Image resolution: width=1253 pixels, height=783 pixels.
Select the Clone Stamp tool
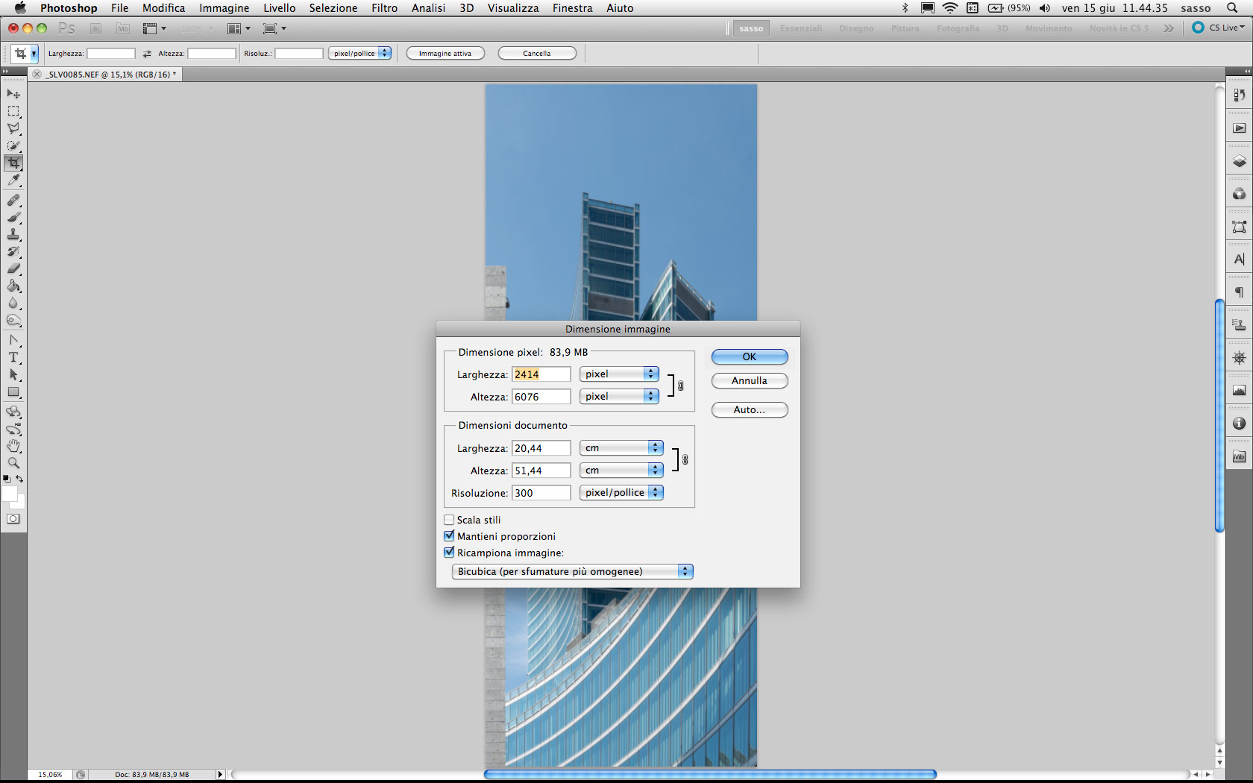pyautogui.click(x=13, y=234)
